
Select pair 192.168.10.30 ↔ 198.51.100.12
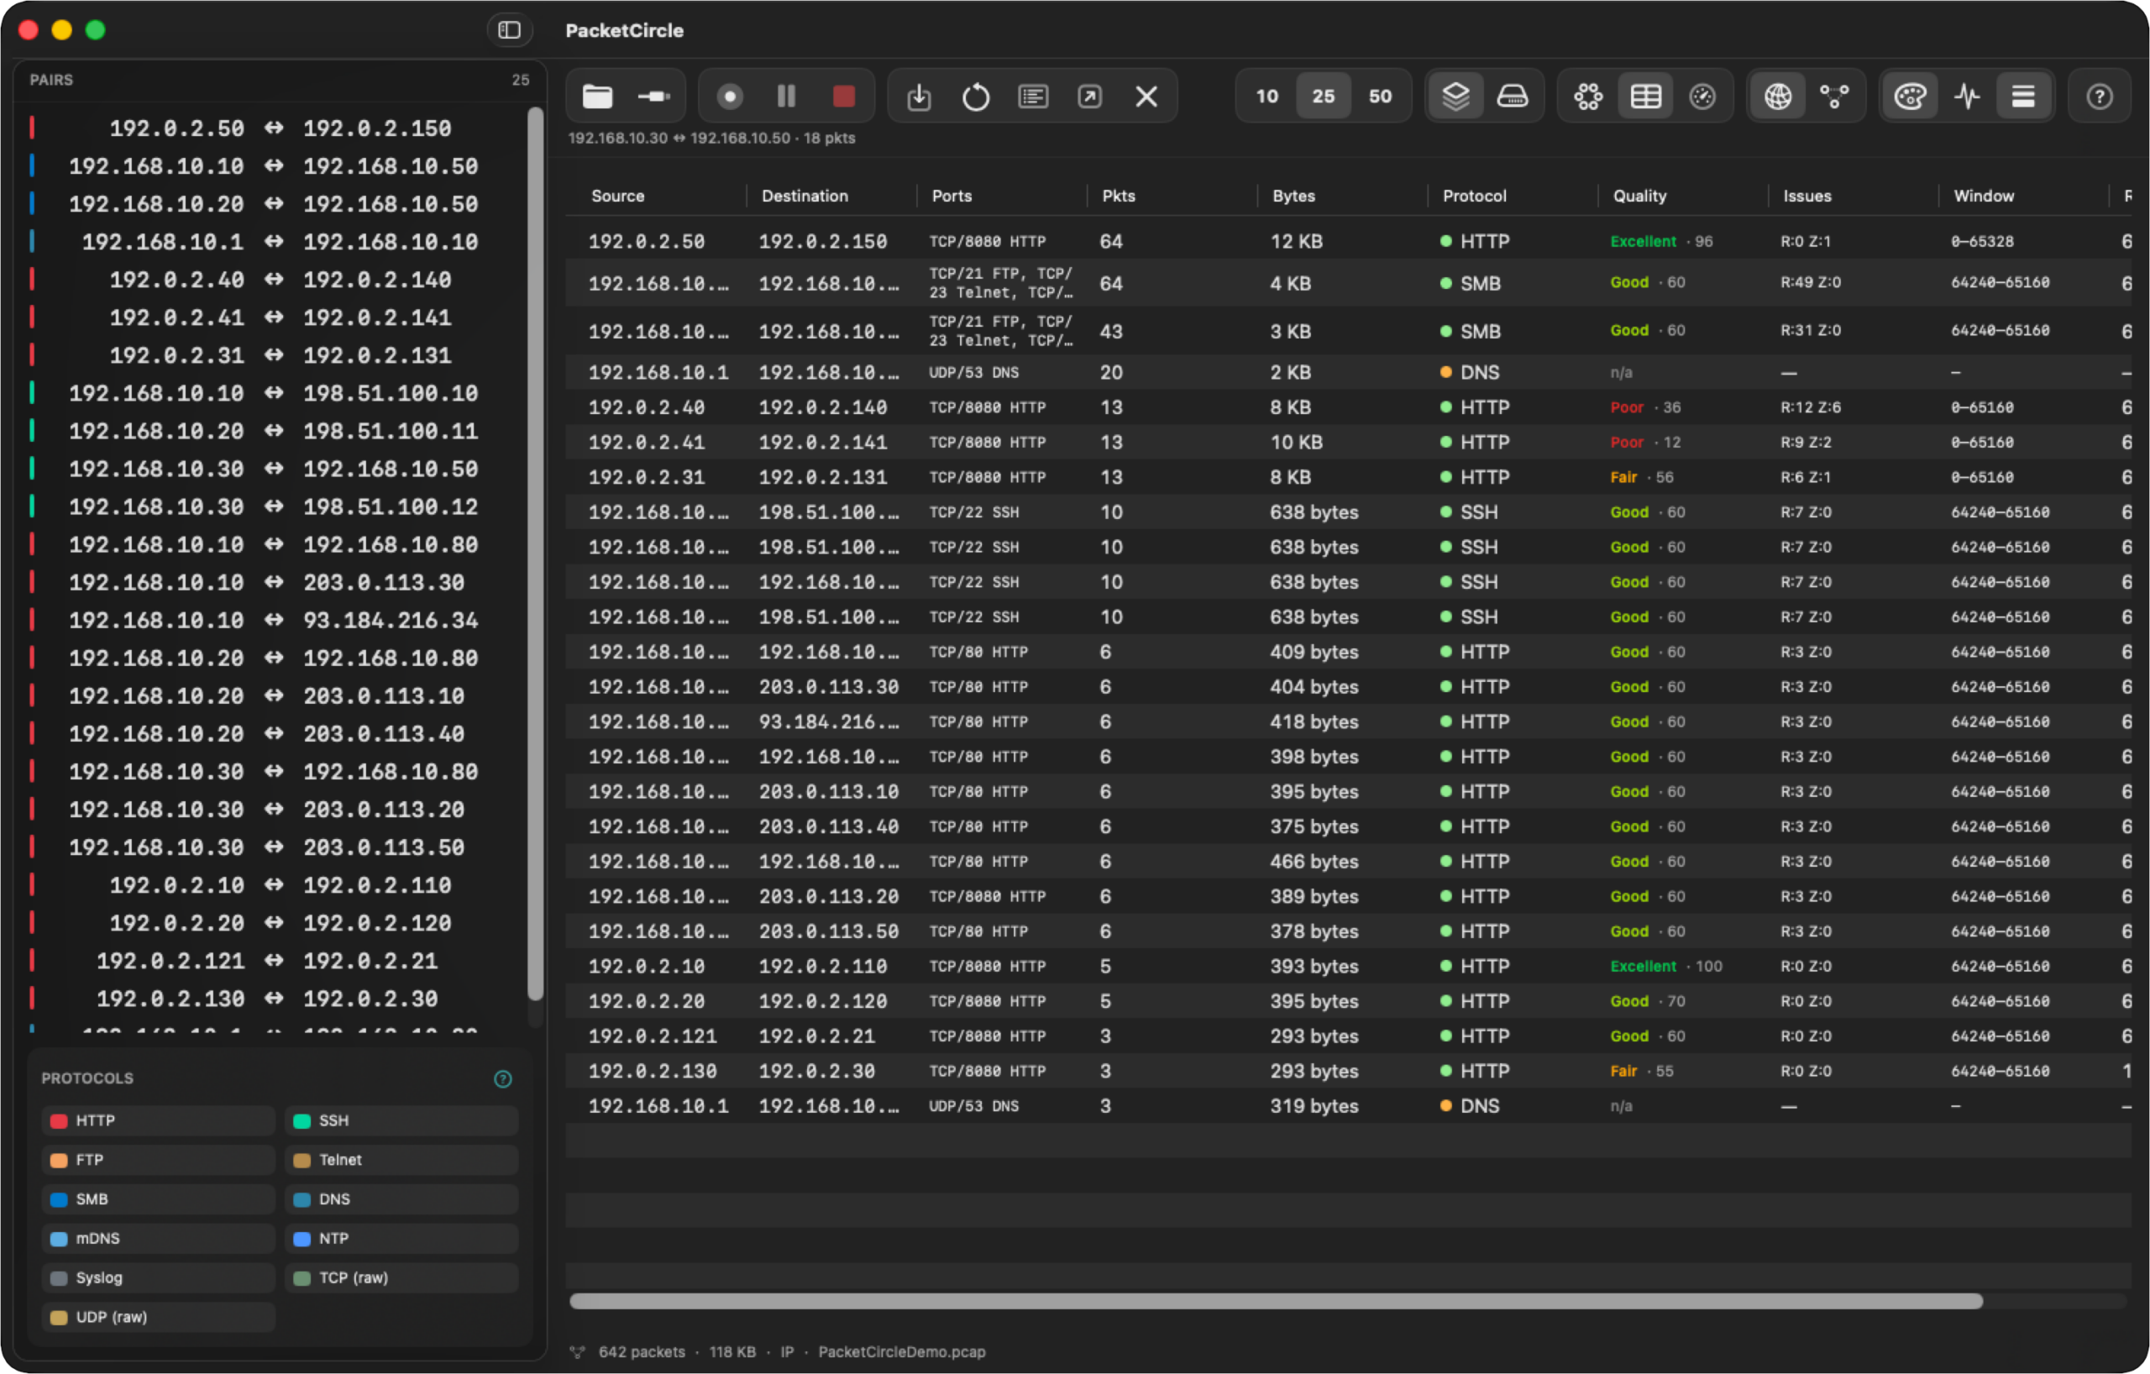click(274, 506)
